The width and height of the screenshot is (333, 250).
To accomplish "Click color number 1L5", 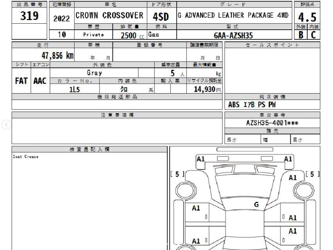I will tap(74, 90).
